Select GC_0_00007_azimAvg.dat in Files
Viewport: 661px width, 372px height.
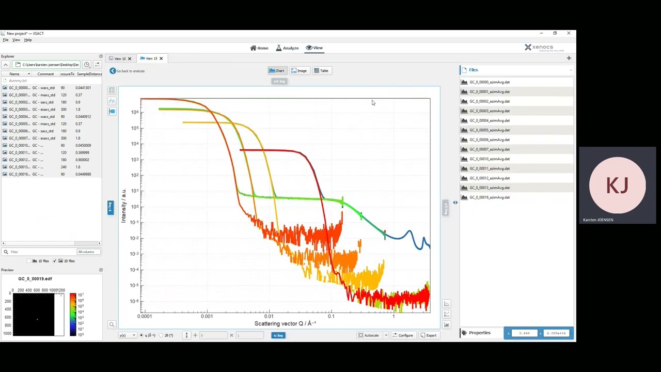pos(516,149)
